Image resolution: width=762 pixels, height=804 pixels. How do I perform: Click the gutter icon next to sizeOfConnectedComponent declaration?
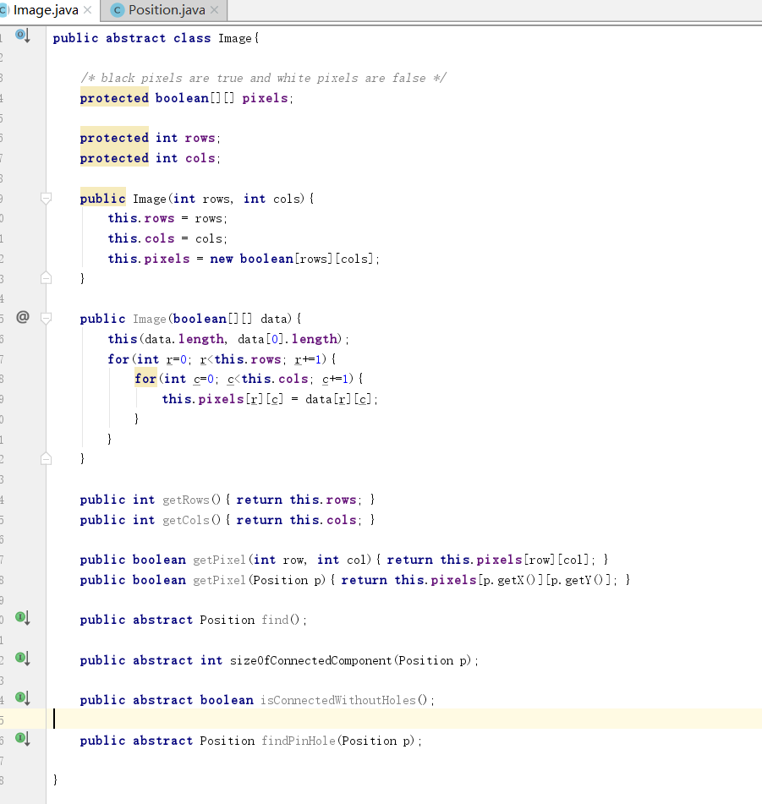tap(20, 659)
